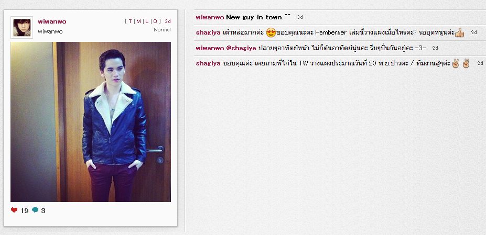Click the second victory hand emoji
Viewport: 486px width, 235px height.
click(466, 63)
